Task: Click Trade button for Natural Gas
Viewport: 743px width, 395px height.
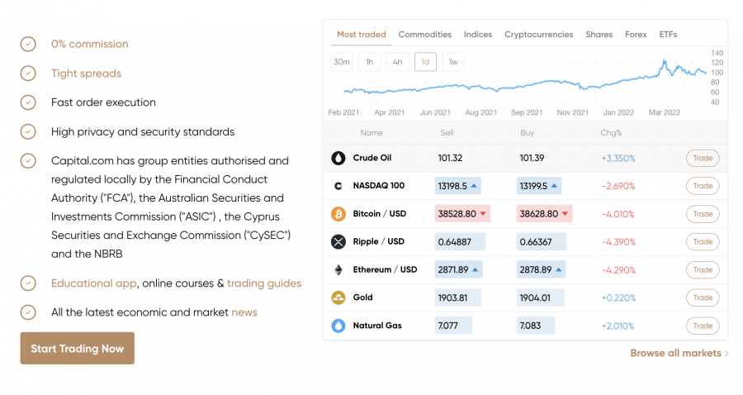Action: pos(703,326)
